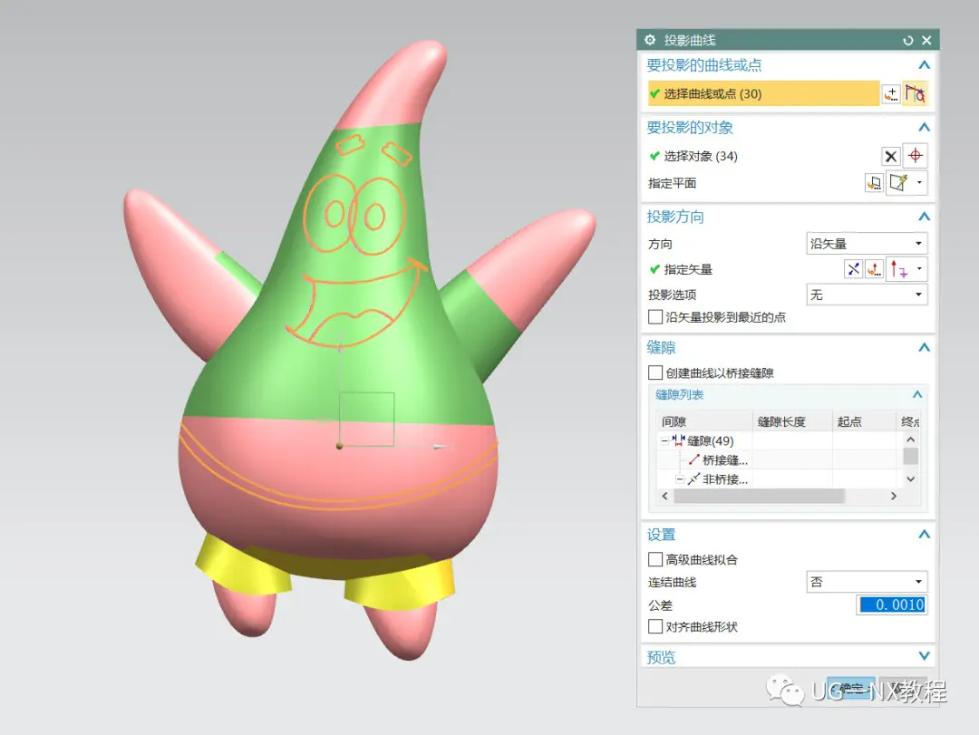Click the 缝隙长度 column header
979x735 pixels.
click(x=793, y=421)
